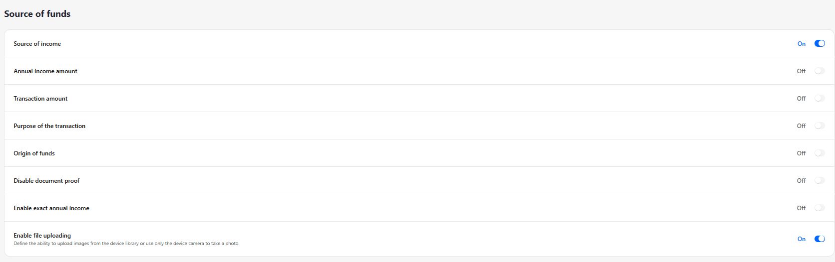
Task: Click the Enable file uploading title text
Action: pos(42,236)
